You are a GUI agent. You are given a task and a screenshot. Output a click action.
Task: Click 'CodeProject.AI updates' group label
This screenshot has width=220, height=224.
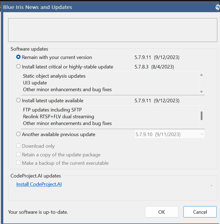coord(35,176)
